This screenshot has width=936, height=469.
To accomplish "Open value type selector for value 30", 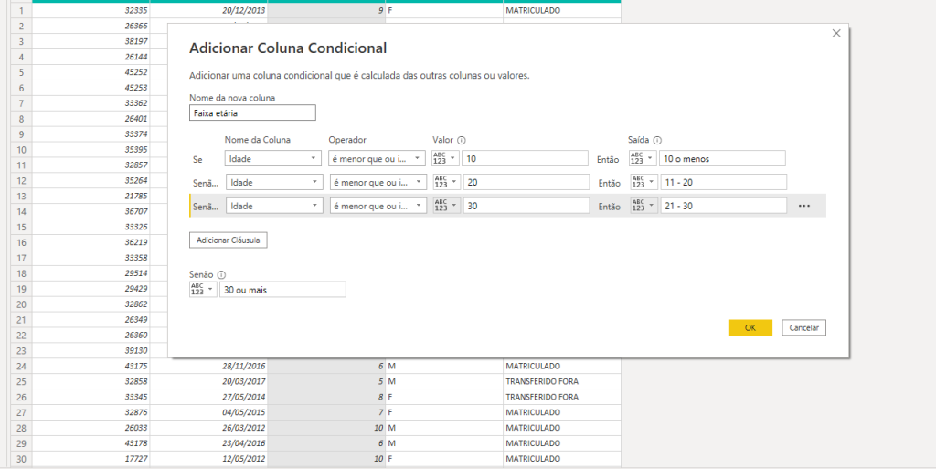I will (x=446, y=206).
